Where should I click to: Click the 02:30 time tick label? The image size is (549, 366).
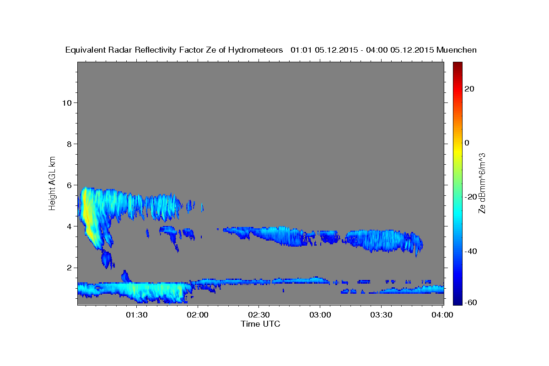coord(259,315)
